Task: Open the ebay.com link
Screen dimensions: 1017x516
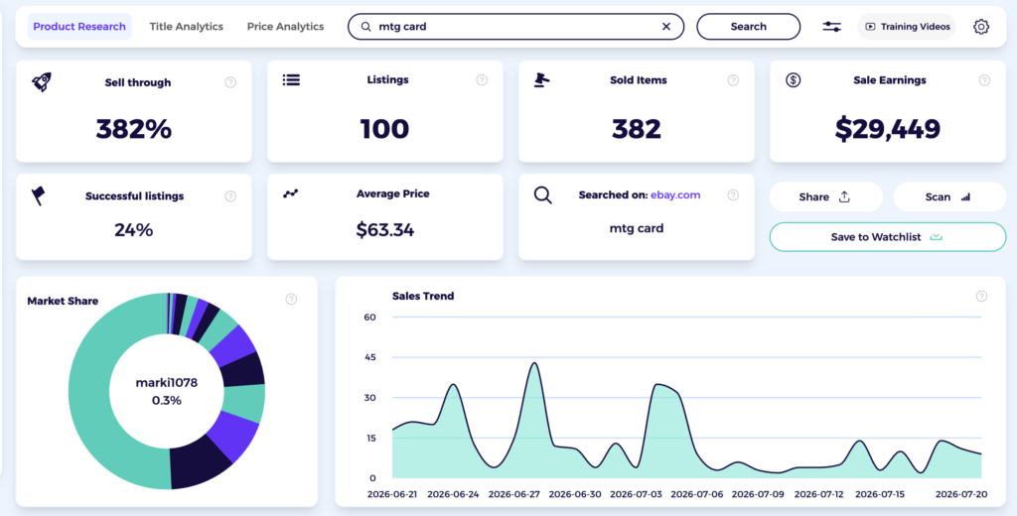Action: pyautogui.click(x=675, y=194)
